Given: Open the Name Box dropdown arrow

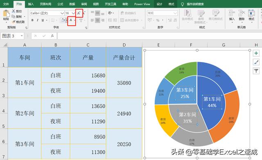Looking at the screenshot, I should (22, 36).
